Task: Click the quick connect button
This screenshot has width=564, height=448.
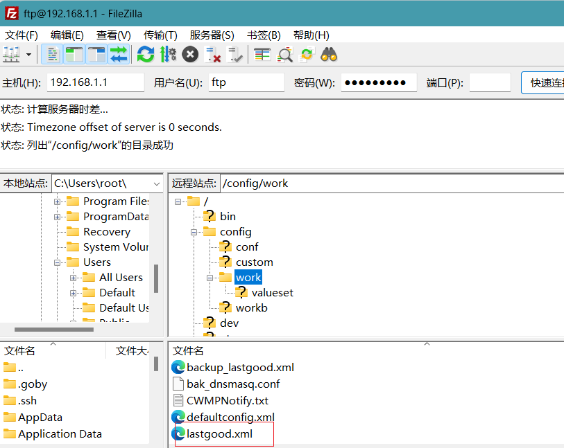Action: 542,82
